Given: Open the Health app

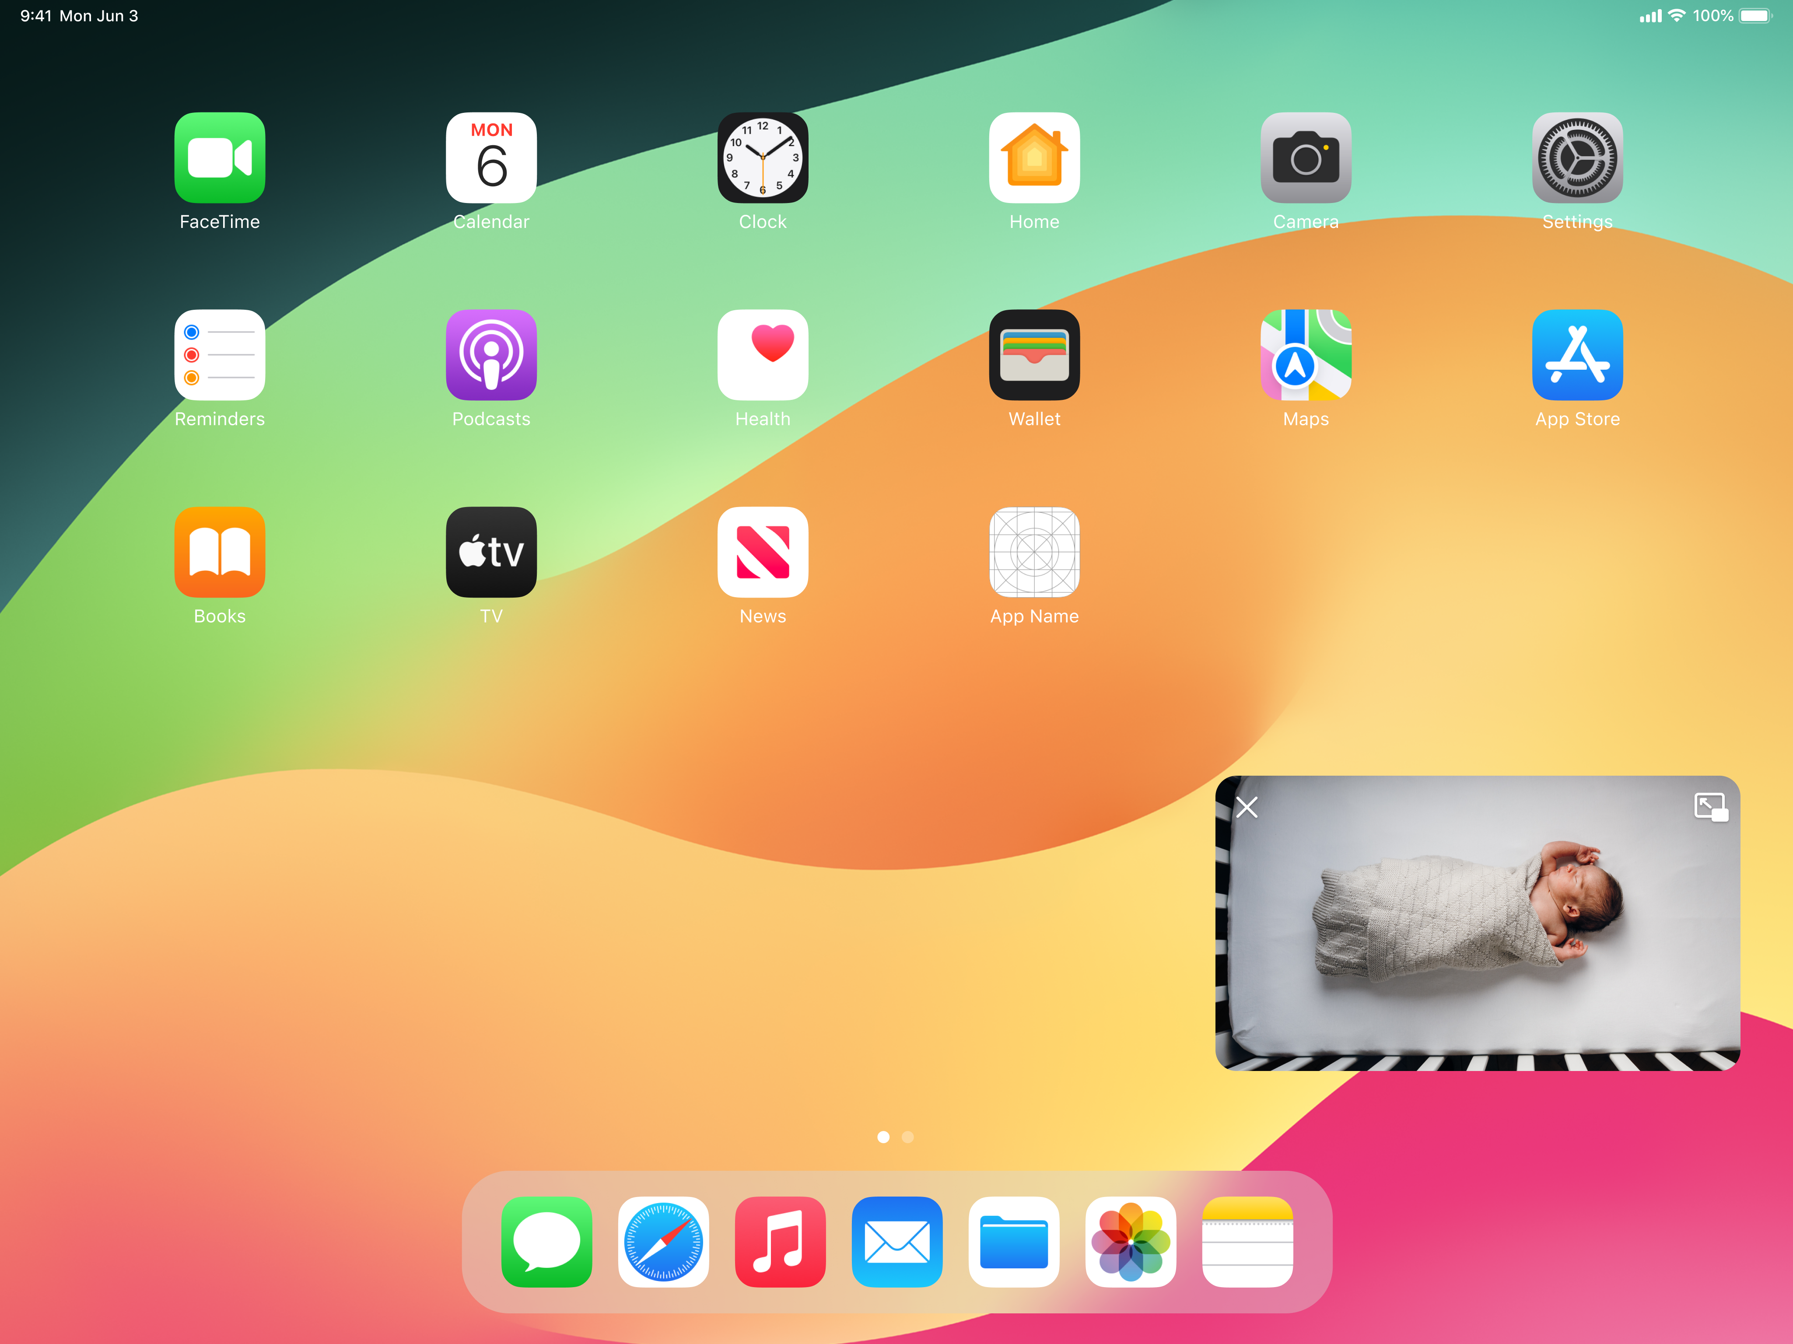Looking at the screenshot, I should pyautogui.click(x=763, y=355).
